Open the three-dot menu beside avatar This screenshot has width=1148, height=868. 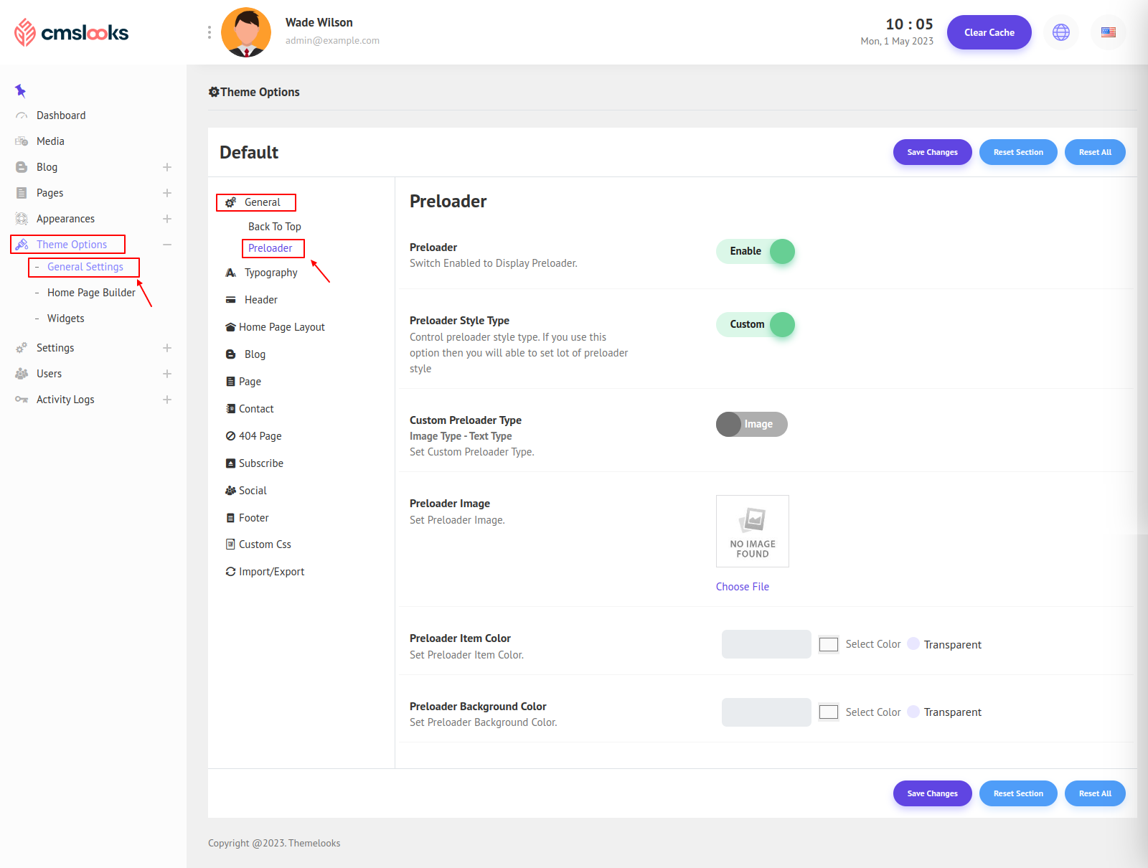(x=209, y=32)
